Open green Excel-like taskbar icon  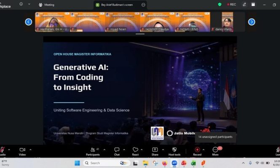click(194, 163)
